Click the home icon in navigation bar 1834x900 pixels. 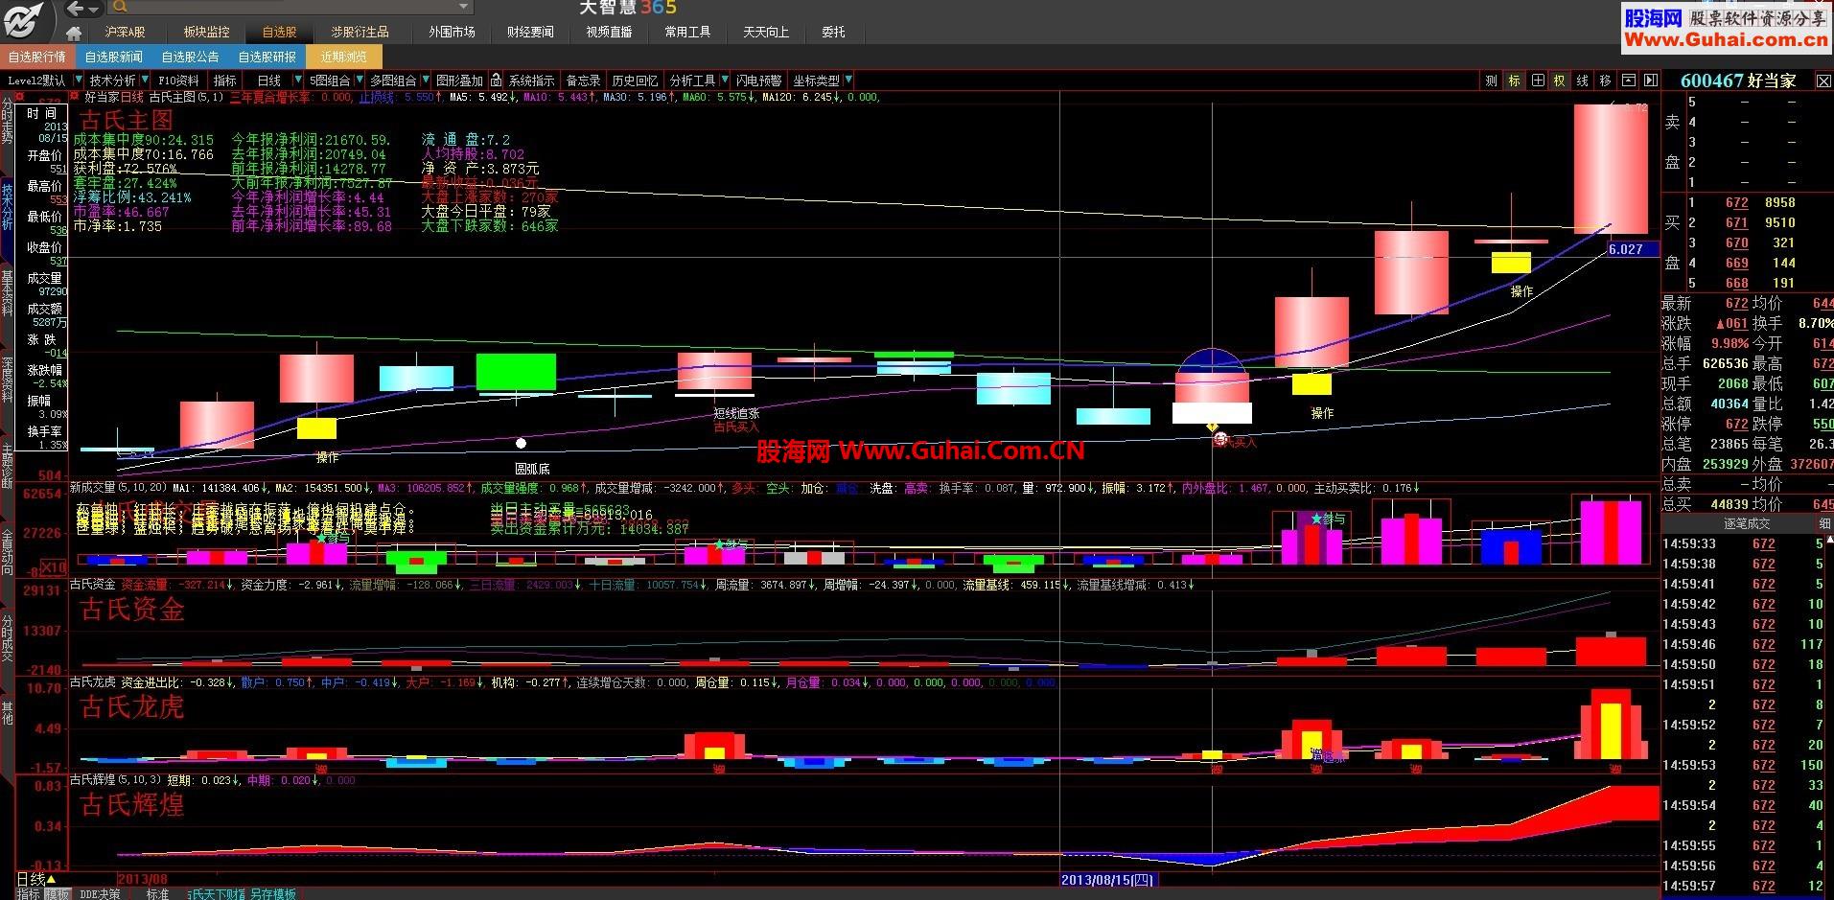point(74,33)
